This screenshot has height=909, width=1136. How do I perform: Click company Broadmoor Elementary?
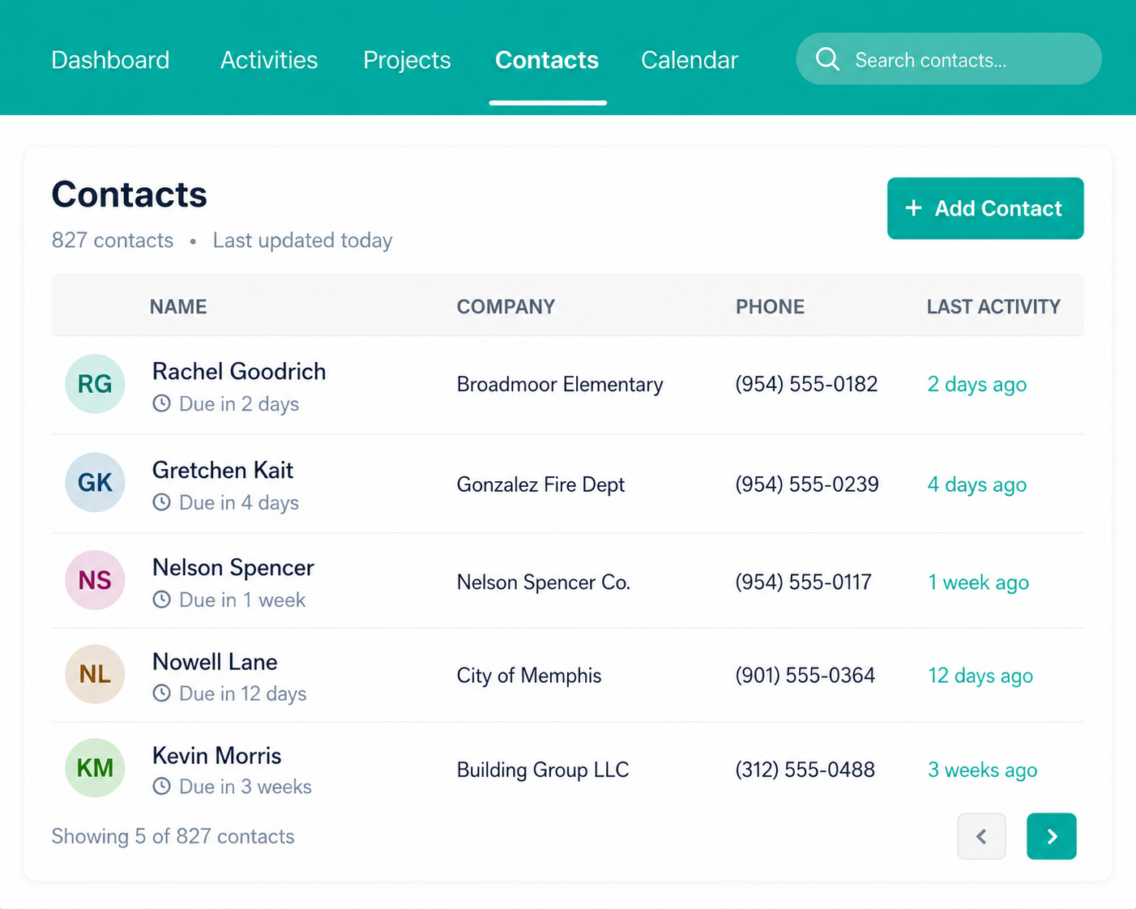click(x=560, y=384)
